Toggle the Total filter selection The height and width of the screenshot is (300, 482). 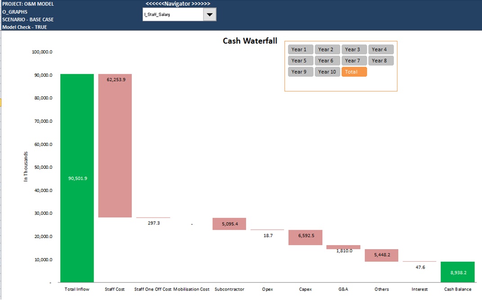click(x=354, y=72)
